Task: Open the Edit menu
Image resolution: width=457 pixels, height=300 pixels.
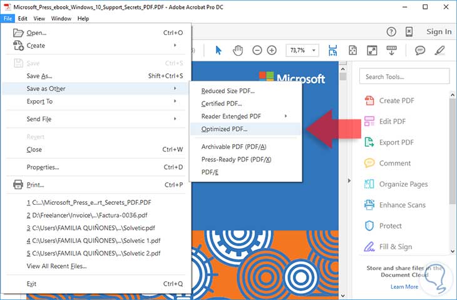Action: pyautogui.click(x=23, y=18)
